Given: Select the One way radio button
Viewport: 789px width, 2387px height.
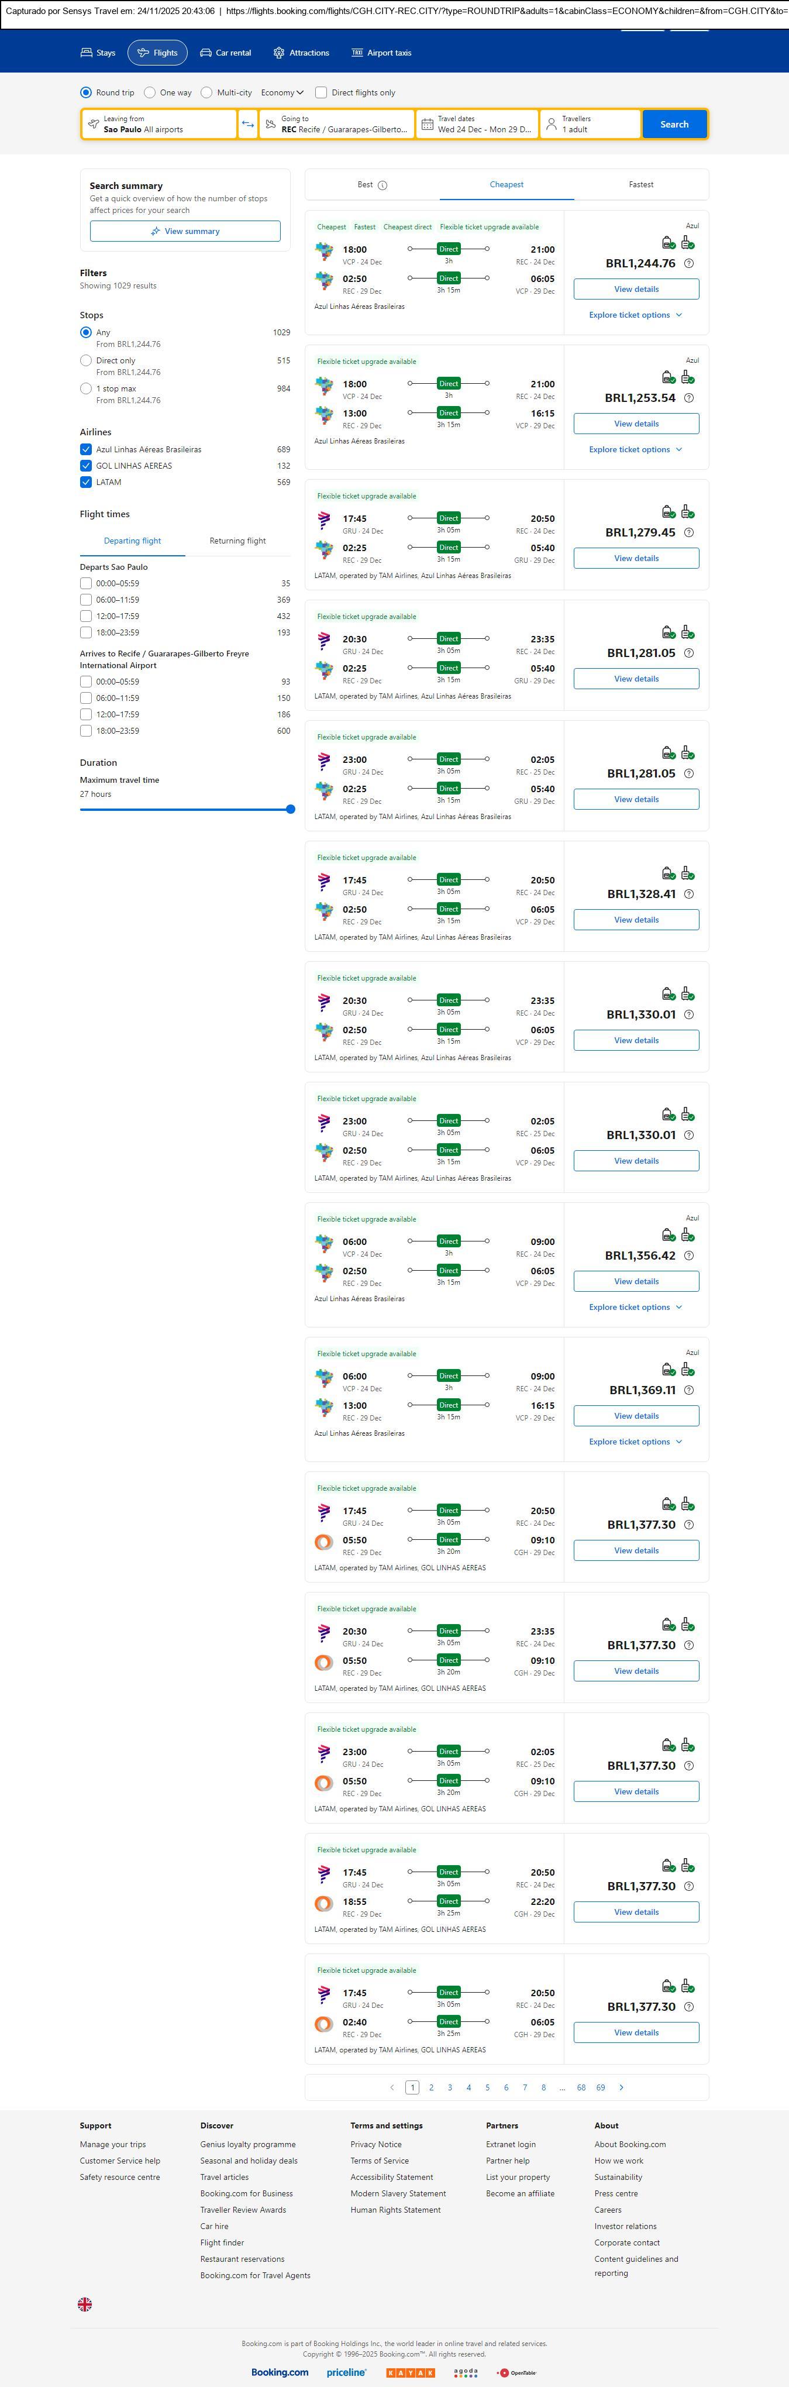Looking at the screenshot, I should 150,92.
